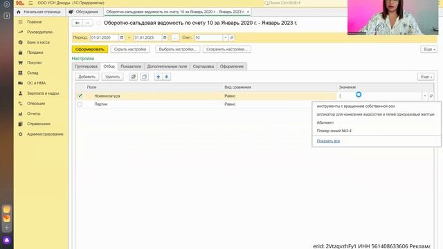The height and width of the screenshot is (249, 443).
Task: Open calendar for the period start date
Action: tap(122, 37)
